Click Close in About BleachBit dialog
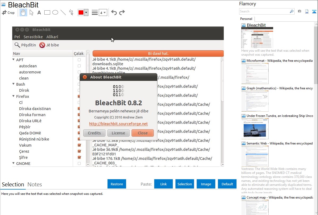318x215 pixels. [143, 133]
